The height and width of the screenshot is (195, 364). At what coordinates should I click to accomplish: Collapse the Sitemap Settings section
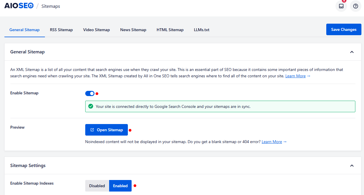[x=352, y=166]
